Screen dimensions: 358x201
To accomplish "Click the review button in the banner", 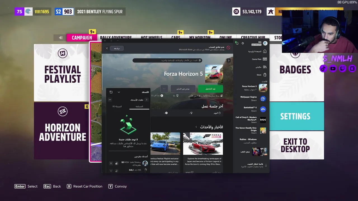I will (x=117, y=48).
